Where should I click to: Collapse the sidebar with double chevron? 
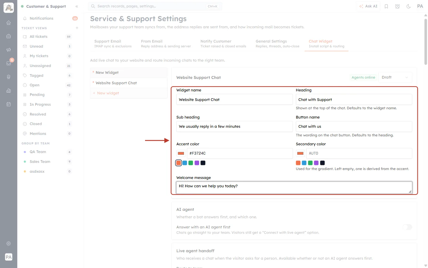point(77,6)
